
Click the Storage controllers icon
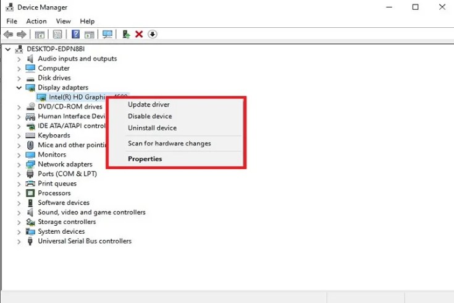point(30,222)
